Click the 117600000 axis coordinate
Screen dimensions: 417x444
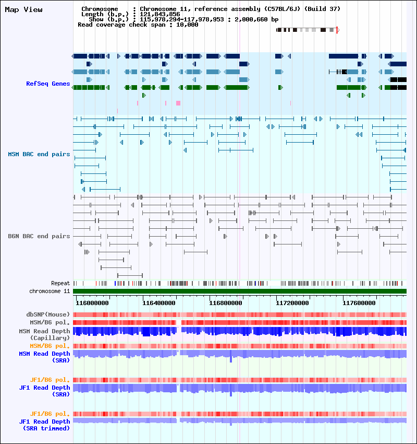pos(359,303)
